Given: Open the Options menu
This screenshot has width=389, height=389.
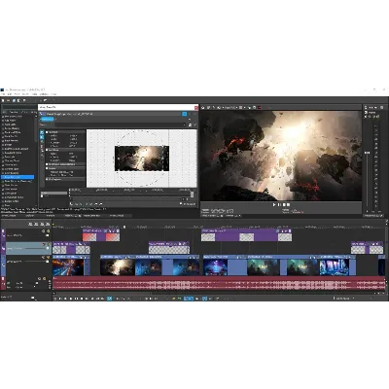Looking at the screenshot, I should coord(45,94).
